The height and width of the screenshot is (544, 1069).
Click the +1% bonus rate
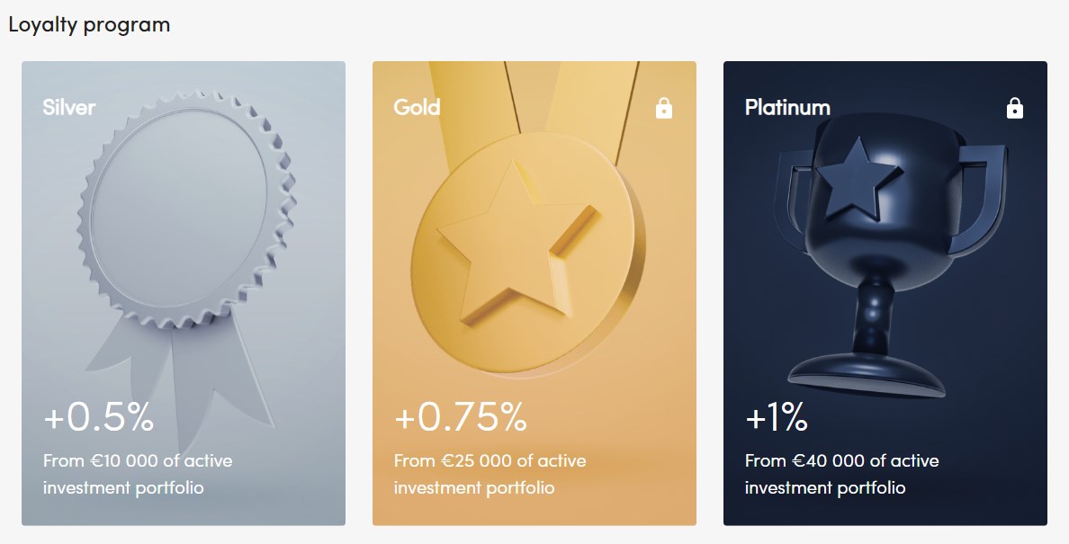[777, 416]
